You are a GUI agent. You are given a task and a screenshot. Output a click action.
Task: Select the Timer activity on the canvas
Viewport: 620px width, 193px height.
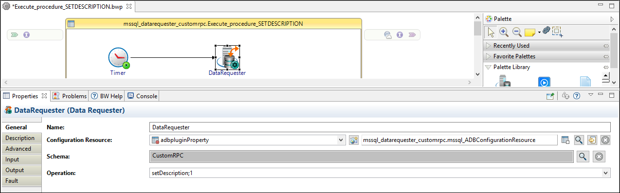(x=119, y=58)
